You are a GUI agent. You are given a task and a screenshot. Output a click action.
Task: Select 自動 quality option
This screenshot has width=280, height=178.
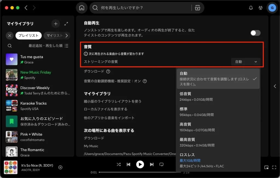click(218, 79)
